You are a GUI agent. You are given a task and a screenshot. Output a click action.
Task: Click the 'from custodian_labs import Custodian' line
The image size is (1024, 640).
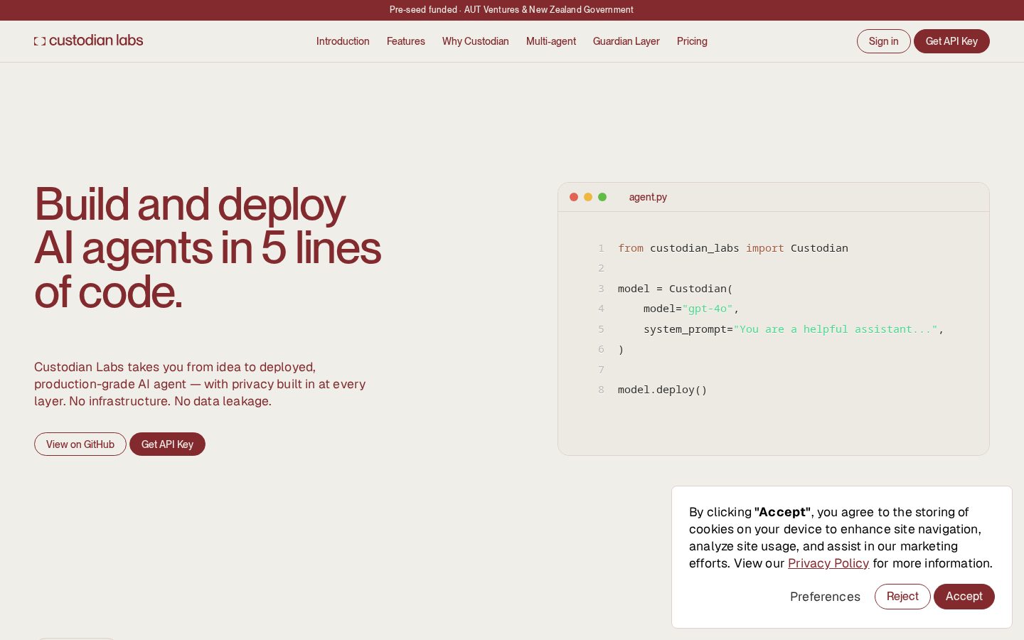click(x=733, y=248)
